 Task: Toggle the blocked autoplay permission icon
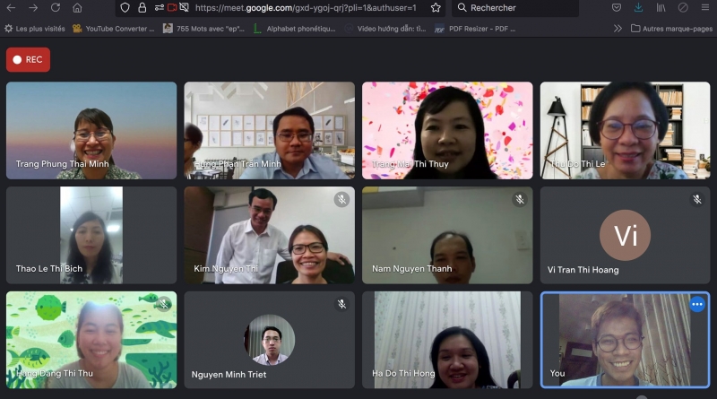[x=184, y=8]
